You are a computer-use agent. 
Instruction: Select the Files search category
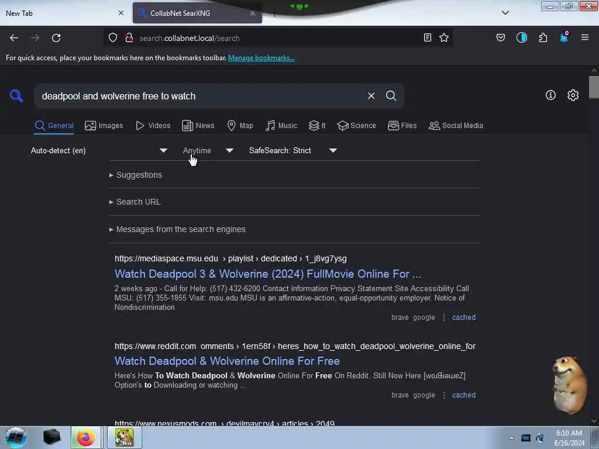402,125
